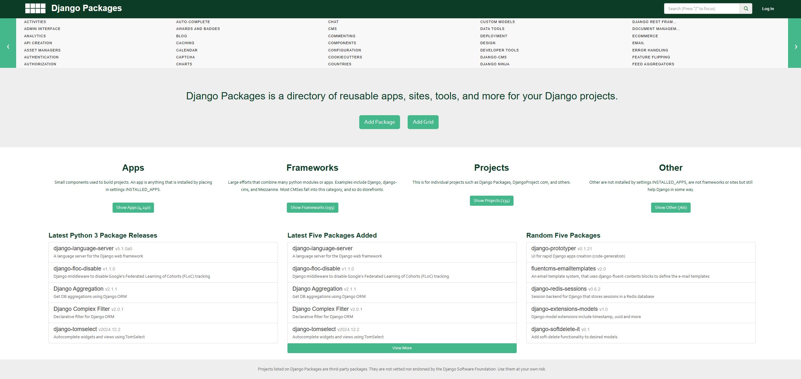Open the AUTO-COMPLETE grid category
This screenshot has width=801, height=379.
(x=193, y=22)
